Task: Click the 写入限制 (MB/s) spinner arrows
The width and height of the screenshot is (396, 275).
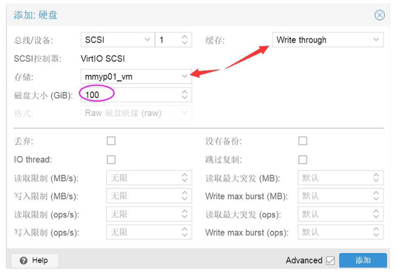Action: click(184, 196)
